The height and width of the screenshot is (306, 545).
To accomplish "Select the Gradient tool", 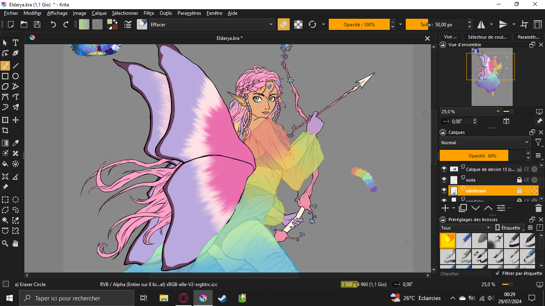I will coord(5,143).
